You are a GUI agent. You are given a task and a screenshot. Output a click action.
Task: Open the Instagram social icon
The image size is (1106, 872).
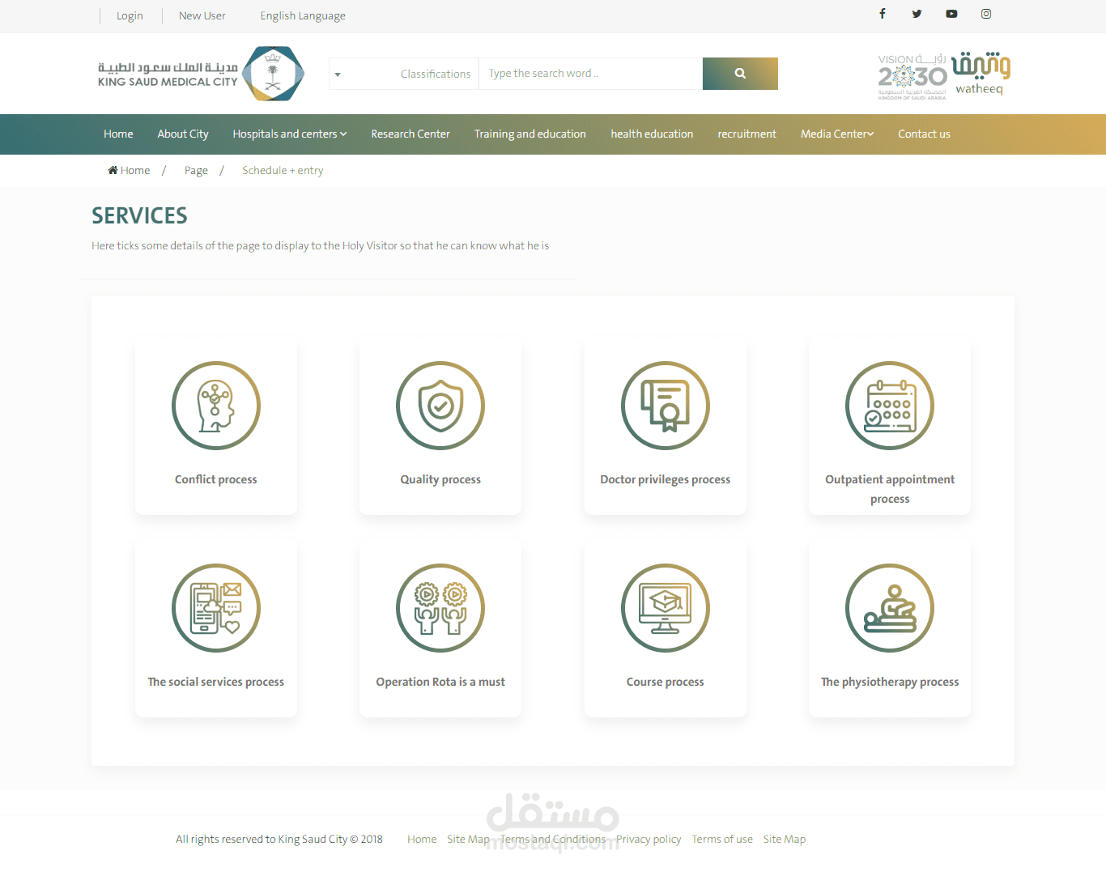coord(986,14)
